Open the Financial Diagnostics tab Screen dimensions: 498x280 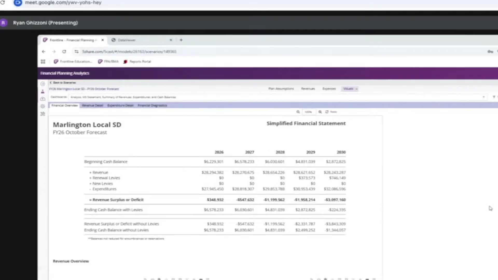pyautogui.click(x=152, y=105)
